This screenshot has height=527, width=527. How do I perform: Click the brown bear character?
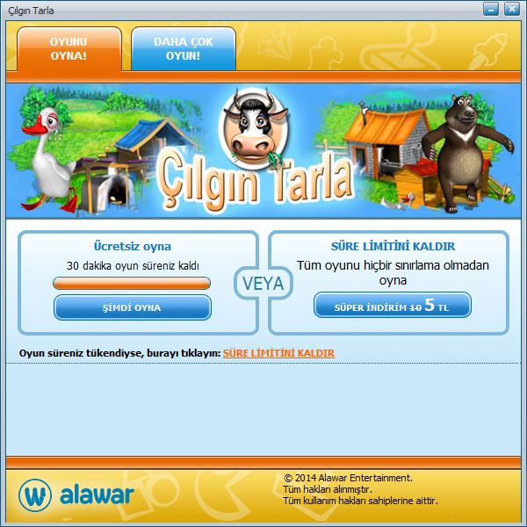(x=467, y=153)
